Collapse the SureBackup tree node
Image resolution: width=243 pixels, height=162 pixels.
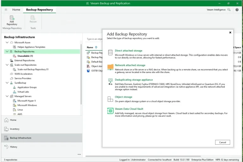pos(7,83)
